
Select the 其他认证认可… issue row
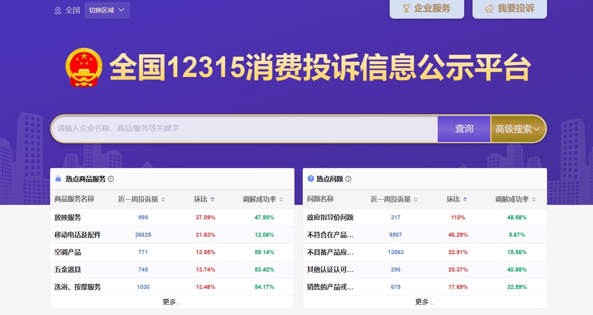click(330, 269)
